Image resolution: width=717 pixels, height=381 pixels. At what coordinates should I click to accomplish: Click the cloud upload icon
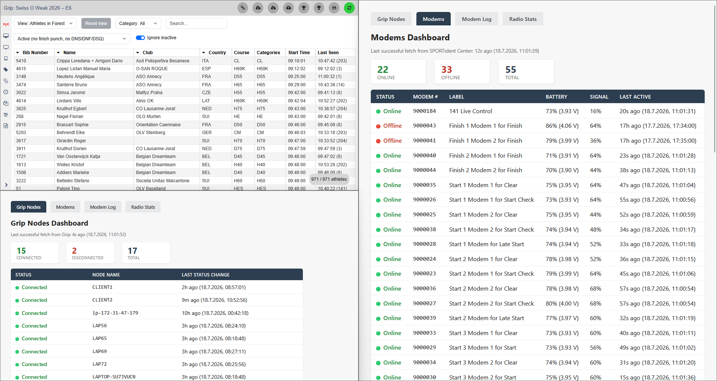tap(289, 8)
